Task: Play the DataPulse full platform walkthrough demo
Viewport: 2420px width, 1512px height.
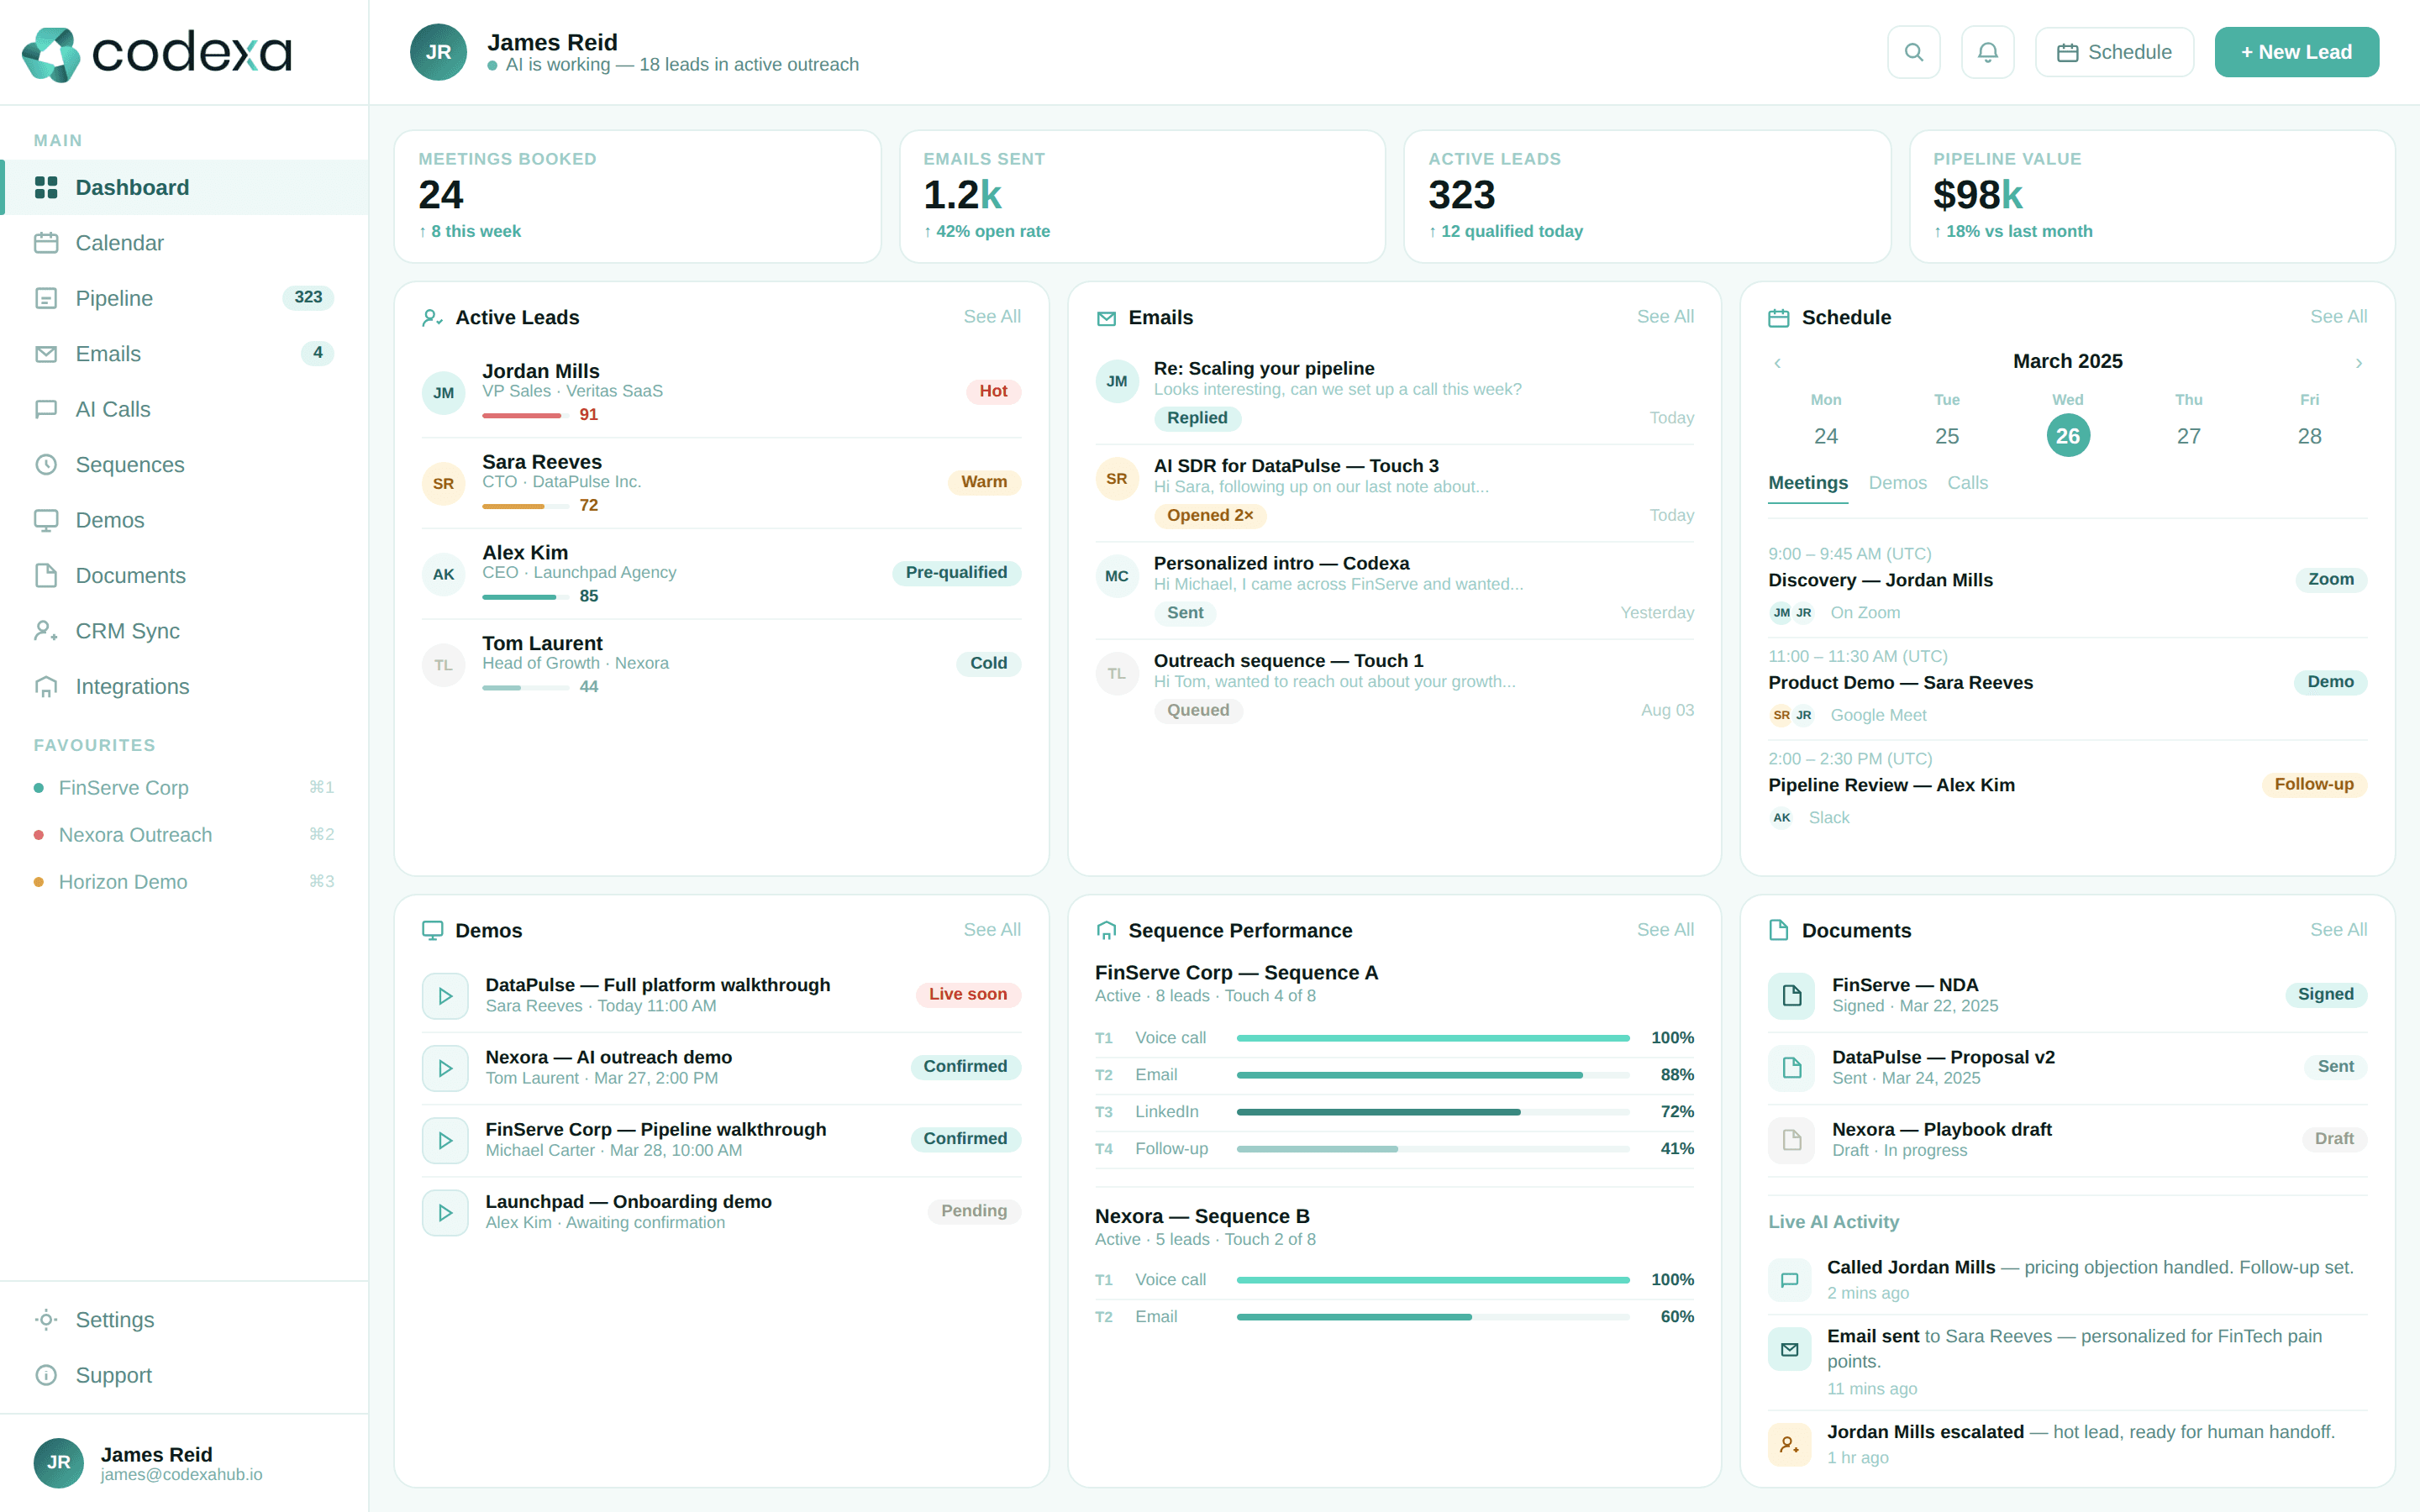Action: coord(445,996)
